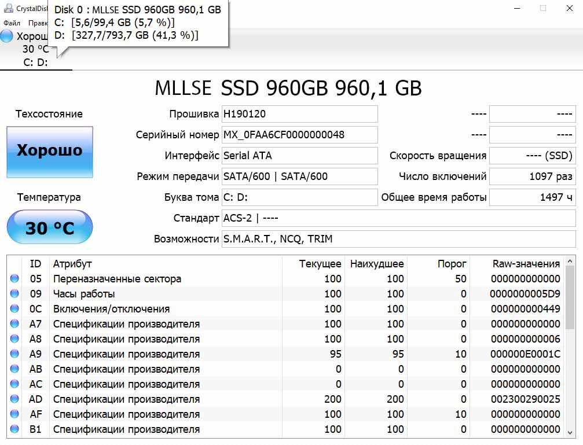Click the Serial number field MX_0FAA6CF0000000048
The height and width of the screenshot is (445, 583).
click(x=299, y=135)
